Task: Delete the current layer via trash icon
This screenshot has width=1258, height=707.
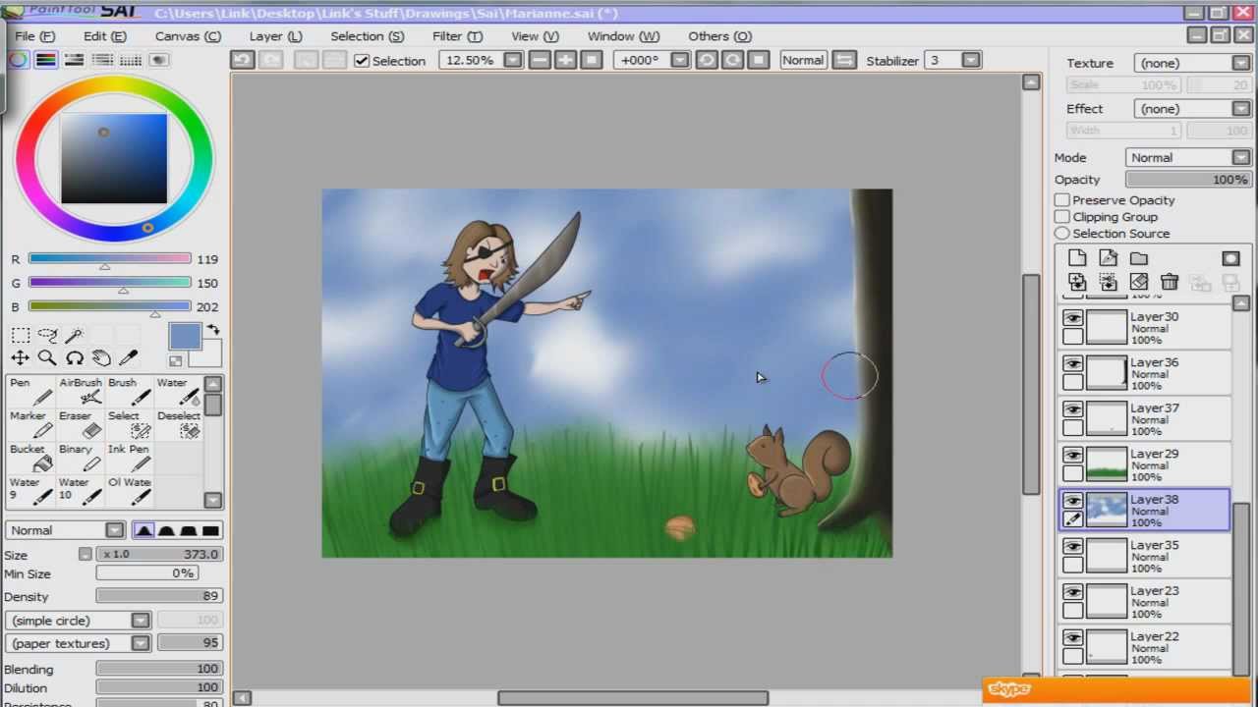Action: (1169, 283)
